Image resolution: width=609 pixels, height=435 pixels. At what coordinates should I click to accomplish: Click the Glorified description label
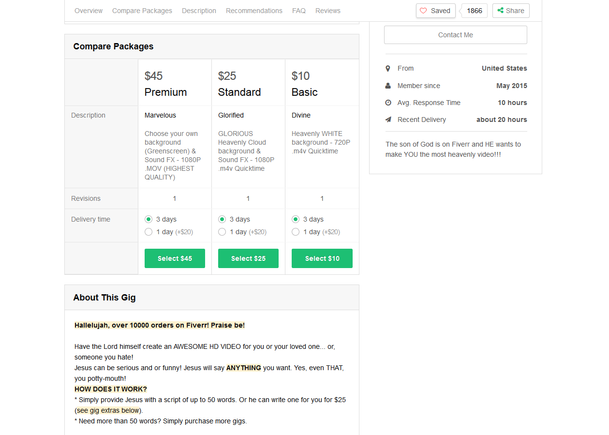[231, 115]
